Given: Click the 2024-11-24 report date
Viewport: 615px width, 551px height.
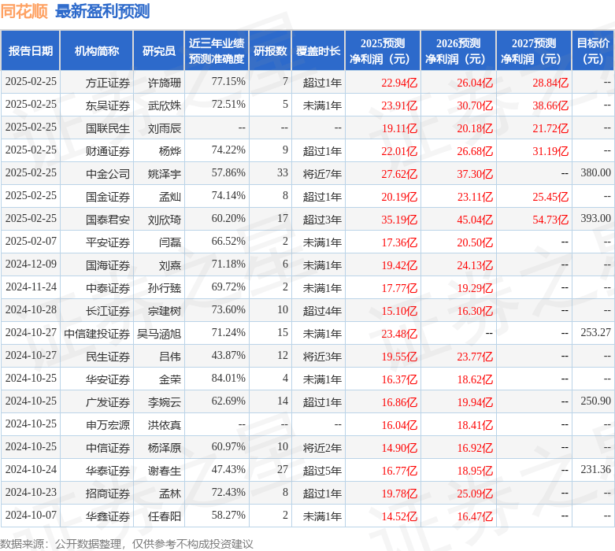Looking at the screenshot, I should pos(31,287).
